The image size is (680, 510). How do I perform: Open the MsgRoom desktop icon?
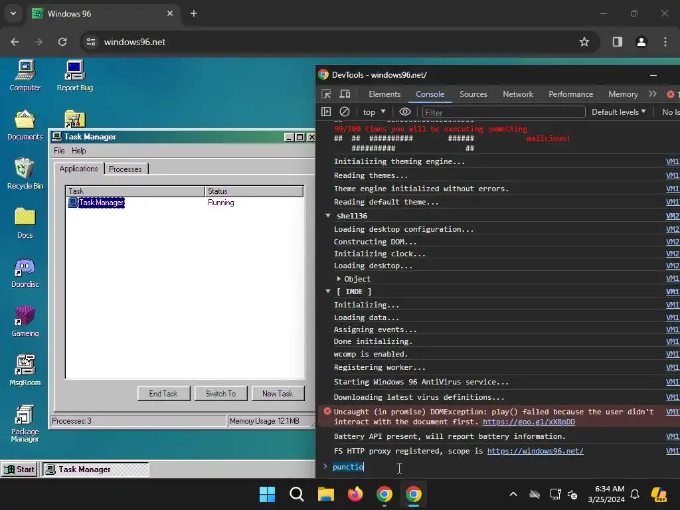point(25,371)
